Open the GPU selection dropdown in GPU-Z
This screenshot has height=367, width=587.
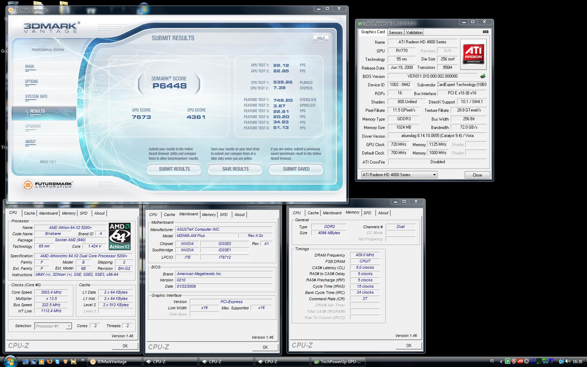[399, 175]
